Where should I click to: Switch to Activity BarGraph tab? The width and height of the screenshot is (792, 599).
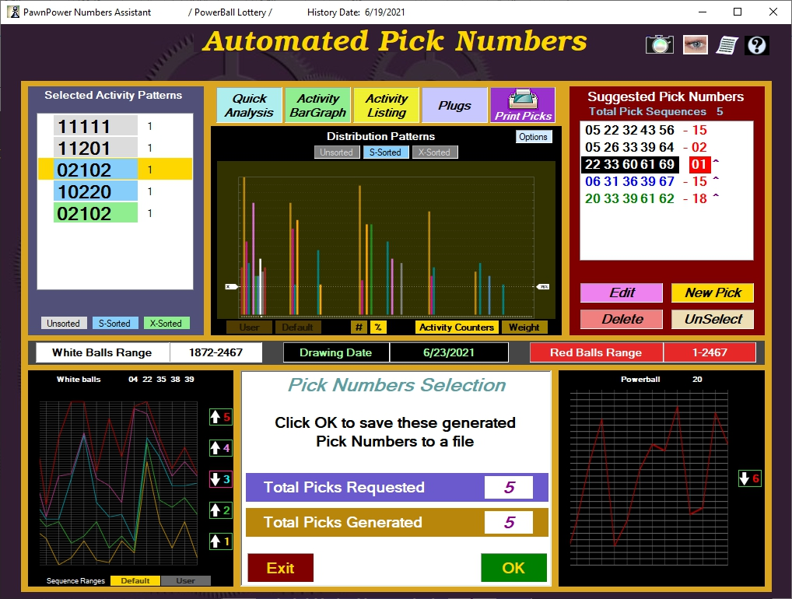tap(317, 105)
